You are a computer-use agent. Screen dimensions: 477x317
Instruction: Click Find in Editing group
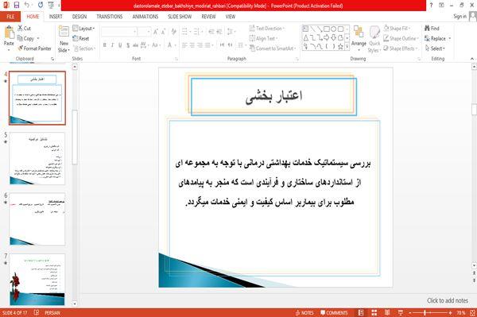(432, 29)
